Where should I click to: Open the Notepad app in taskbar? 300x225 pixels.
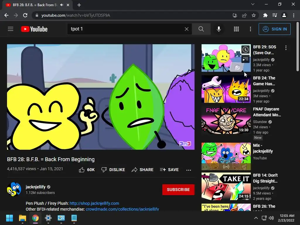[x=74, y=218]
